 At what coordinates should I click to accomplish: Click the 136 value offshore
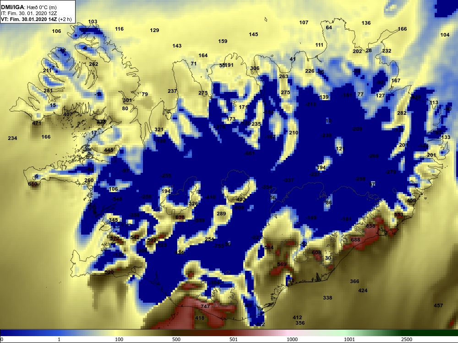click(x=366, y=23)
